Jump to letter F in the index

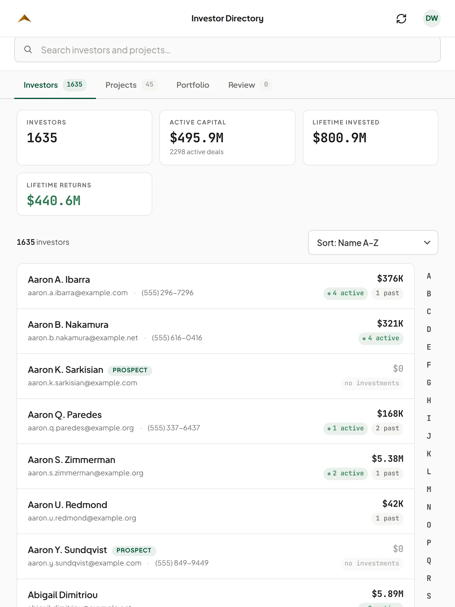429,365
